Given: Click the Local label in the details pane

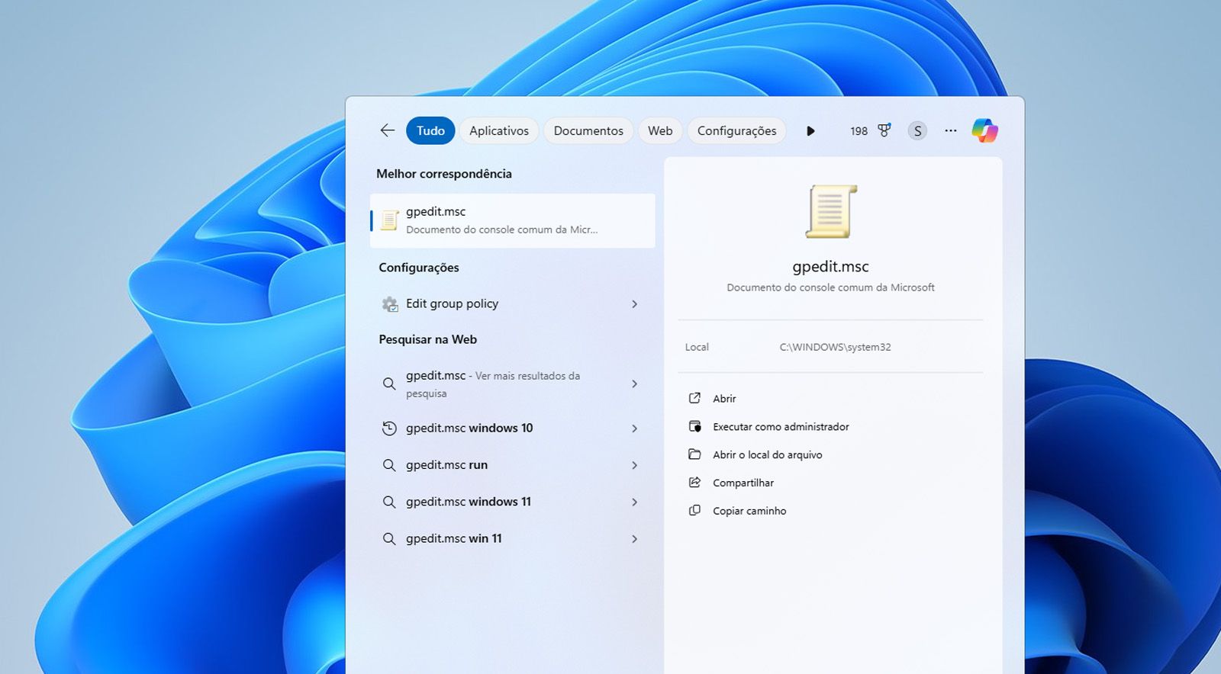Looking at the screenshot, I should pos(697,347).
